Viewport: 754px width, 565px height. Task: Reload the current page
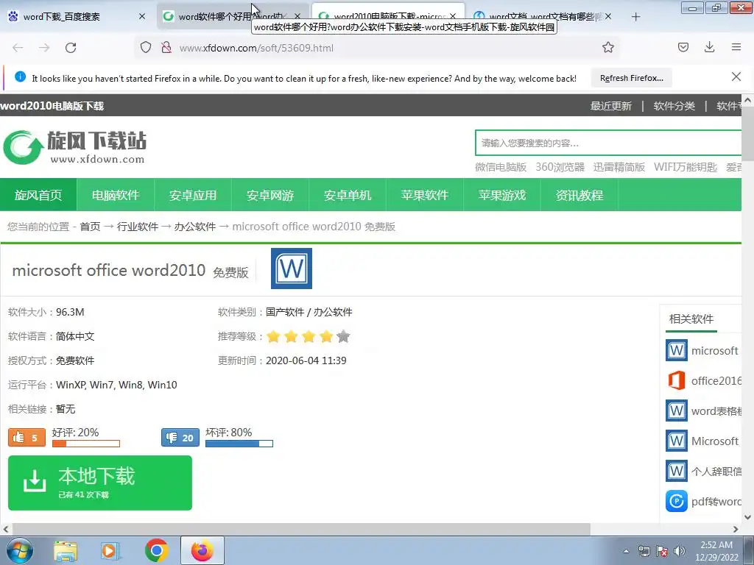pos(71,48)
